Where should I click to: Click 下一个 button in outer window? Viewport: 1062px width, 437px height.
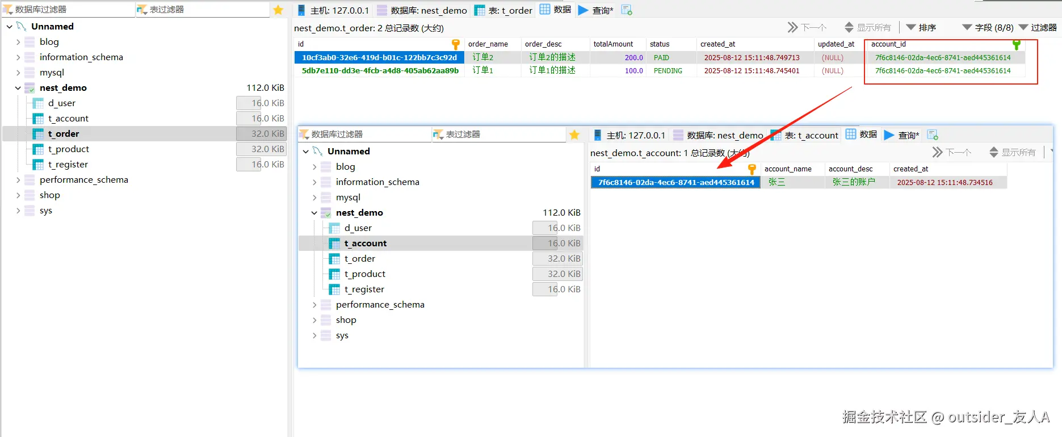807,27
